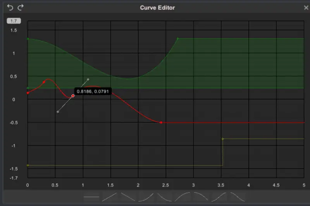Apply the ease-out rising convex preset
The image size is (310, 206).
click(183, 197)
